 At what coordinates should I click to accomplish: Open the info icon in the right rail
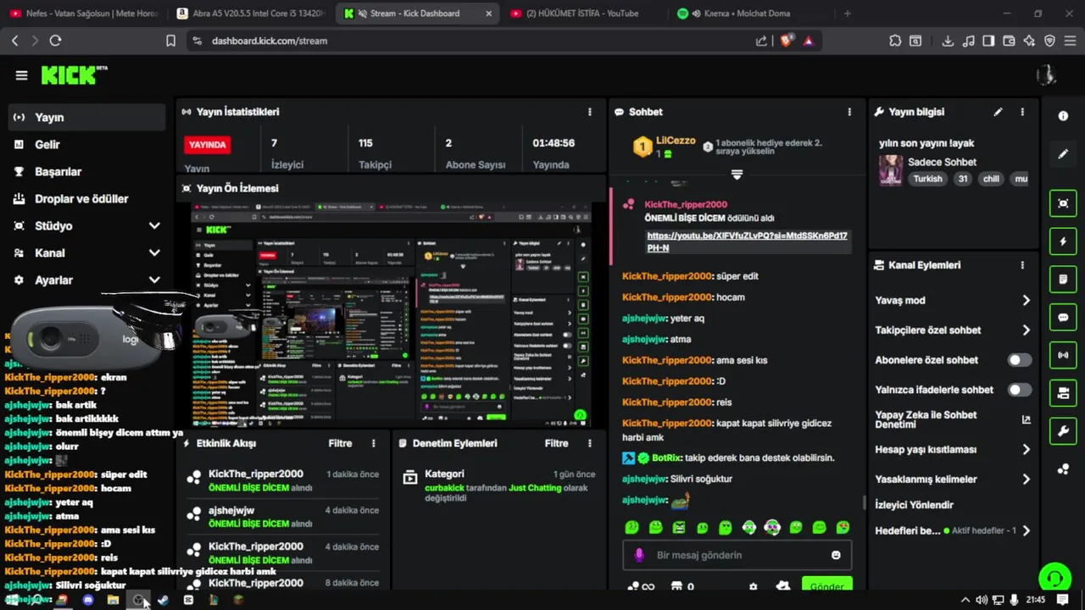(1063, 115)
